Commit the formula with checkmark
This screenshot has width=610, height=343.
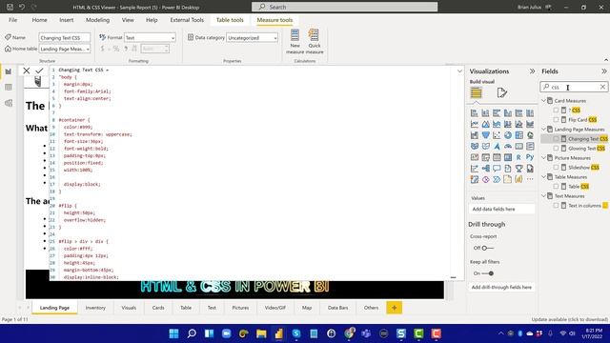point(39,71)
